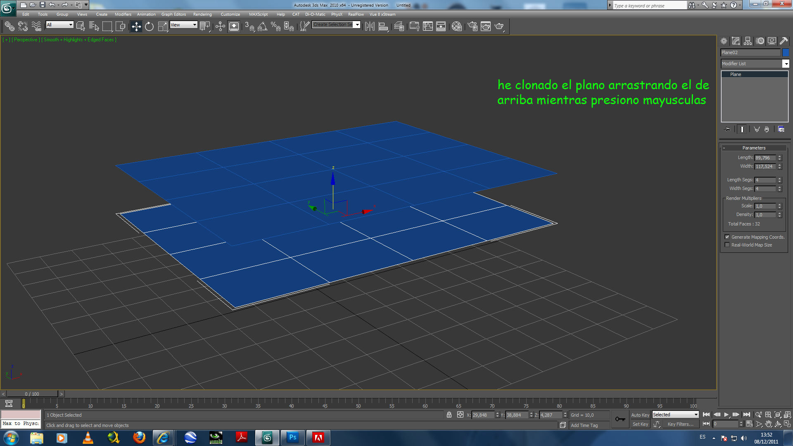The height and width of the screenshot is (446, 793).
Task: Activate the Select and Rotate tool
Action: pyautogui.click(x=149, y=27)
